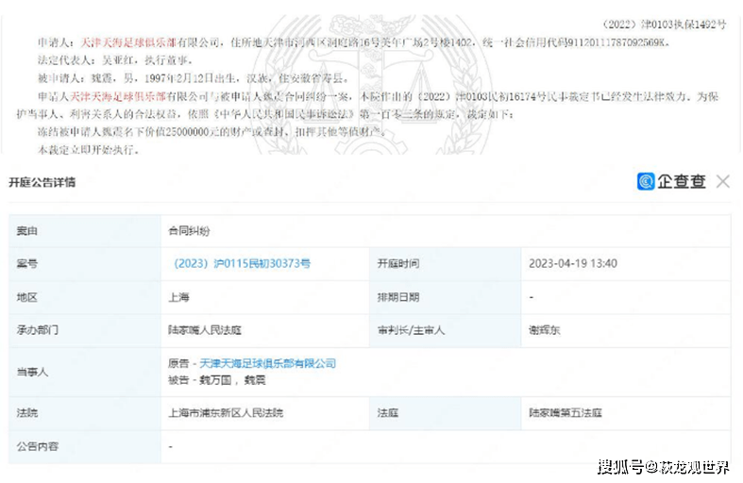Select hearing time 2023-04-19 13:40
This screenshot has width=743, height=483.
(x=573, y=264)
